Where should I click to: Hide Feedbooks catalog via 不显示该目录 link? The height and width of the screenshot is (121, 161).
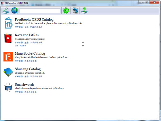[36, 27]
